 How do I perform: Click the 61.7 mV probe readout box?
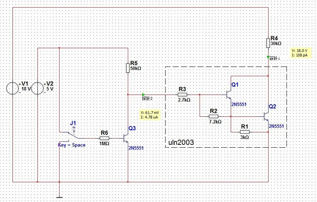150,115
